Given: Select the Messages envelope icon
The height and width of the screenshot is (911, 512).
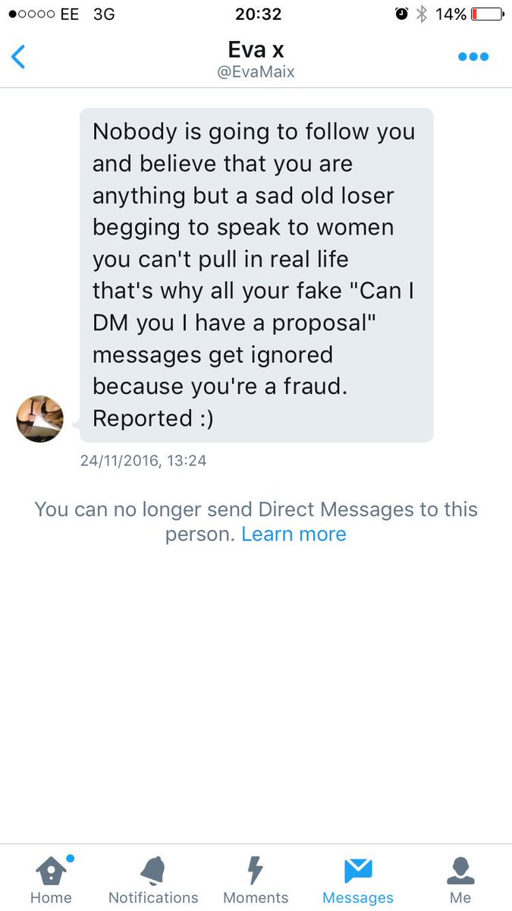Looking at the screenshot, I should coord(358,871).
